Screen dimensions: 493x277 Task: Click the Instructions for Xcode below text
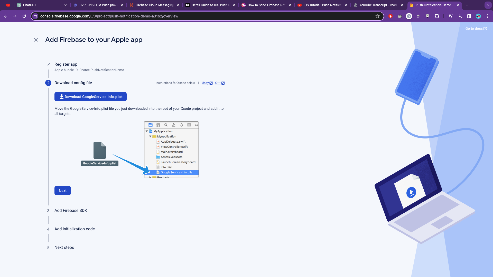click(175, 83)
